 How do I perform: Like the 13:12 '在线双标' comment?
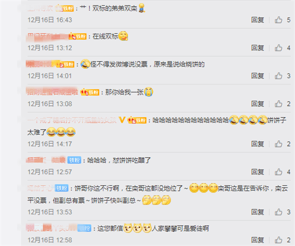coord(278,48)
